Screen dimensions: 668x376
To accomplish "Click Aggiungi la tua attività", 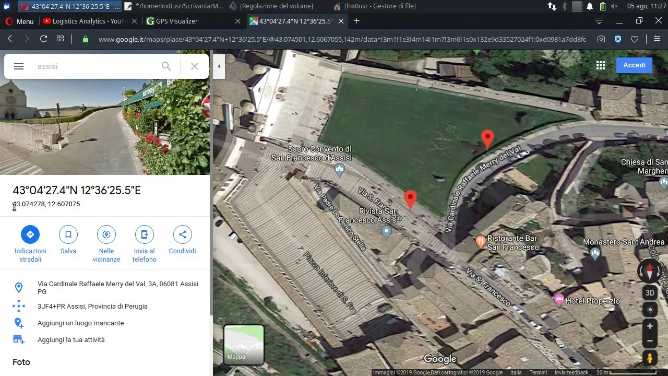I will click(x=104, y=340).
